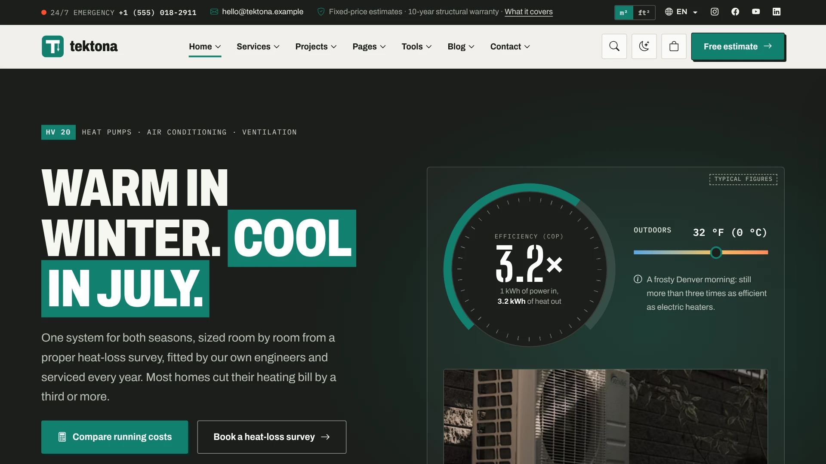Screen dimensions: 826x464
Task: Click the 3.2× efficiency gauge value
Action: pos(529,263)
